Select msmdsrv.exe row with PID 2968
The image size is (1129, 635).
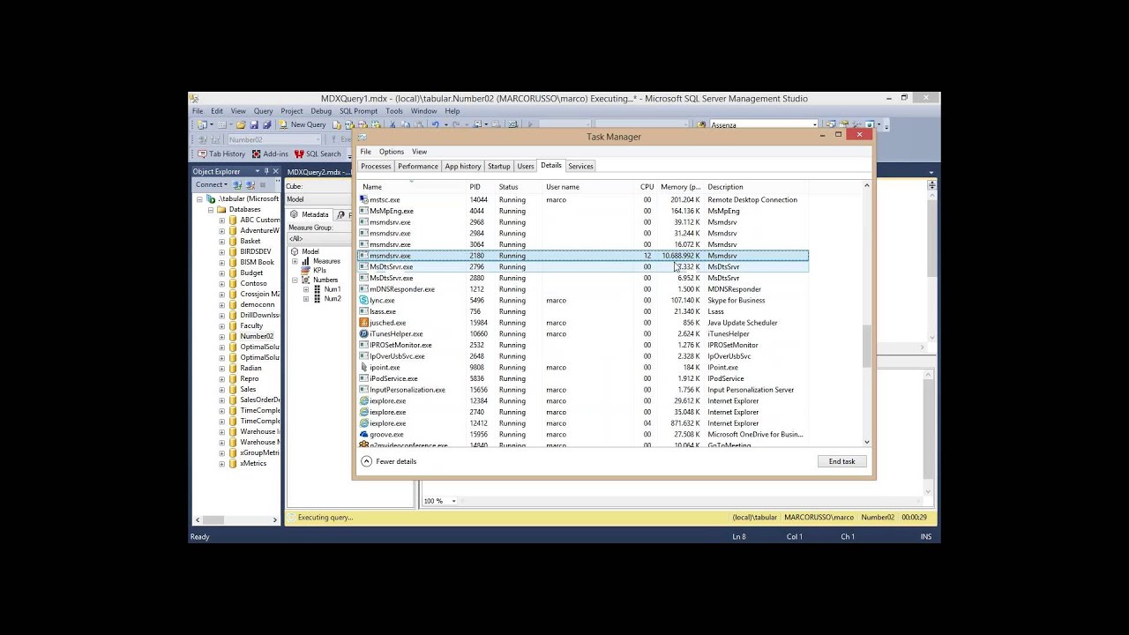coord(583,222)
